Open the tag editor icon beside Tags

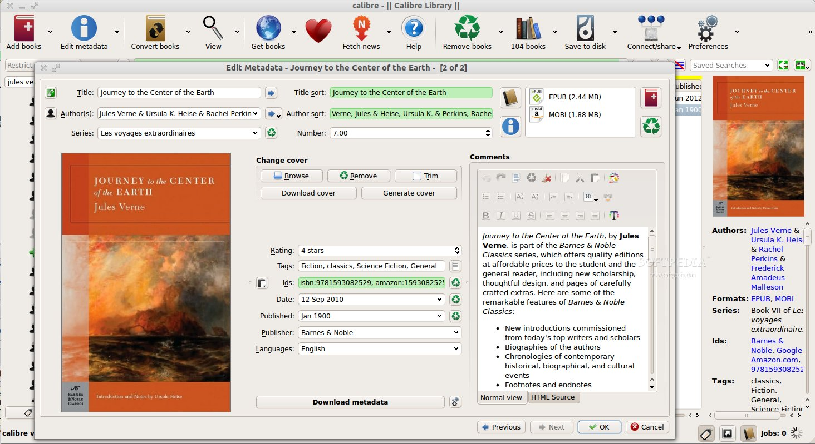[455, 266]
